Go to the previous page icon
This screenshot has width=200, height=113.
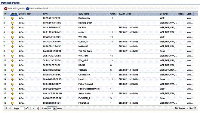[10, 108]
